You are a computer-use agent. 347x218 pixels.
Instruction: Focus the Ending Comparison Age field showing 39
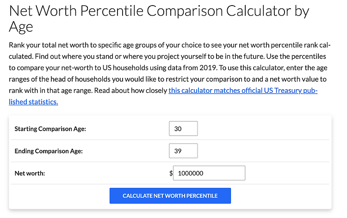[183, 151]
